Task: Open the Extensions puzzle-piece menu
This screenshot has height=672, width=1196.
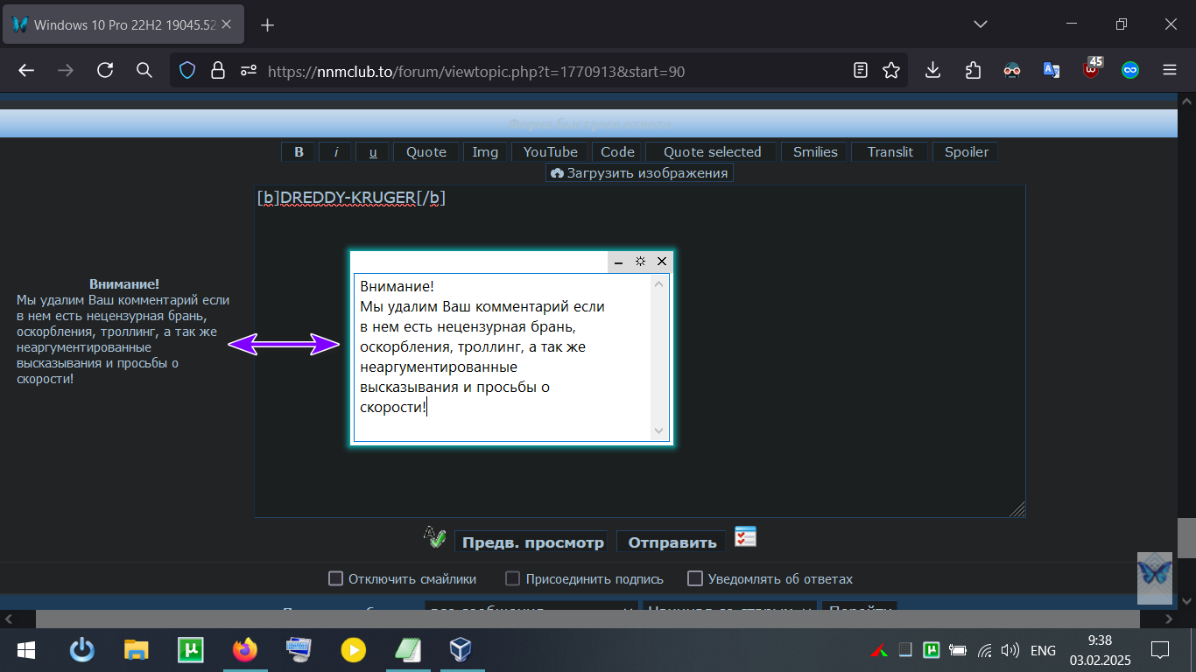Action: (x=973, y=71)
